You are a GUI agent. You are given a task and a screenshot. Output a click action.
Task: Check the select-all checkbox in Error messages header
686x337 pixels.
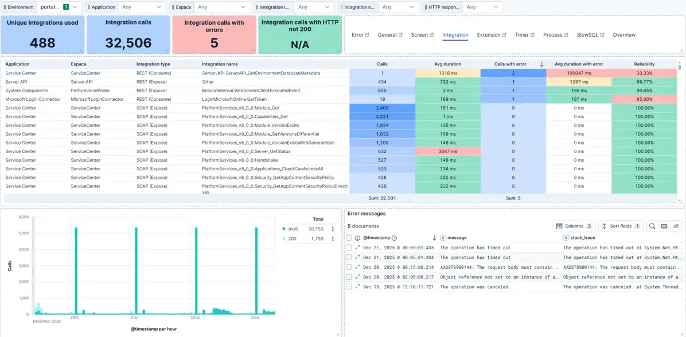pos(349,238)
